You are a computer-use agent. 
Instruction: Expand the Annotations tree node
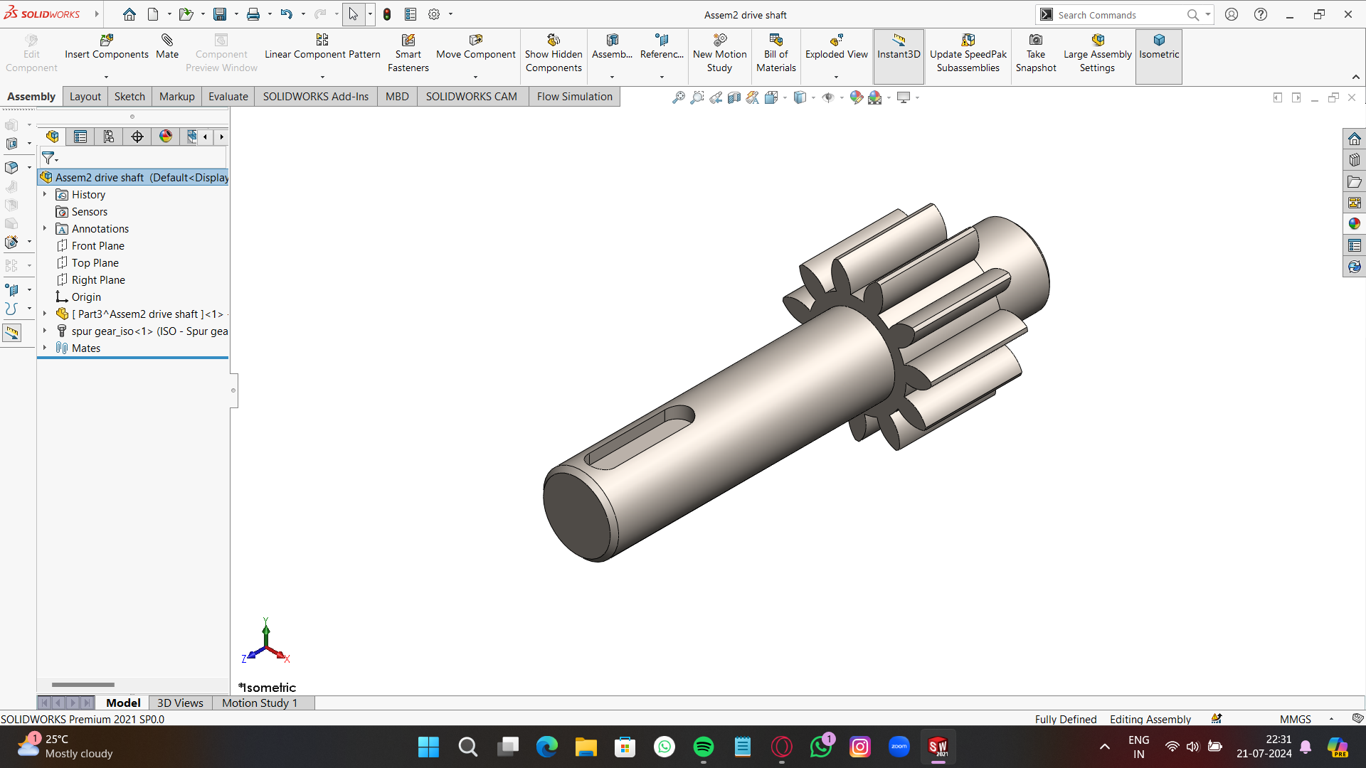point(45,228)
